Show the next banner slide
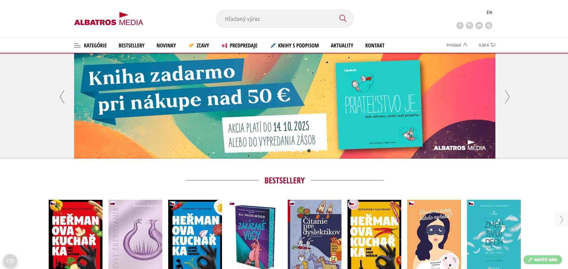Image resolution: width=568 pixels, height=269 pixels. click(x=507, y=97)
